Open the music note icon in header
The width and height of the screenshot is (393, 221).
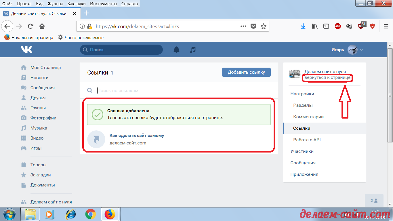click(193, 49)
